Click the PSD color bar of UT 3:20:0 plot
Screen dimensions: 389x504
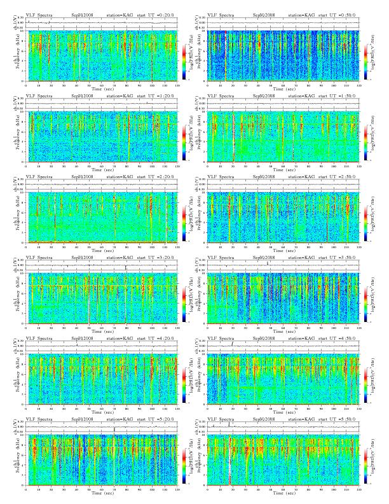coord(184,304)
